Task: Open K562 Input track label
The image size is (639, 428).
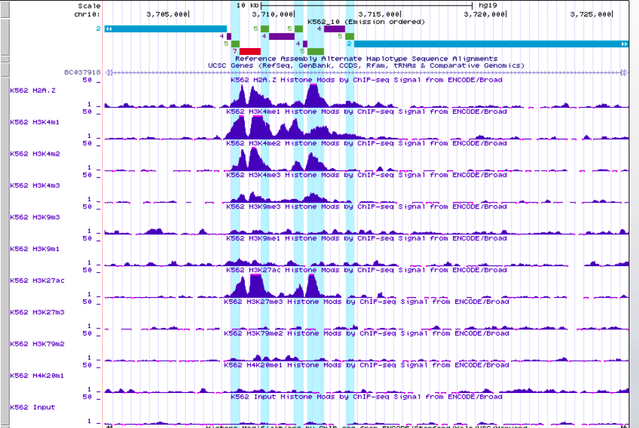Action: 33,407
